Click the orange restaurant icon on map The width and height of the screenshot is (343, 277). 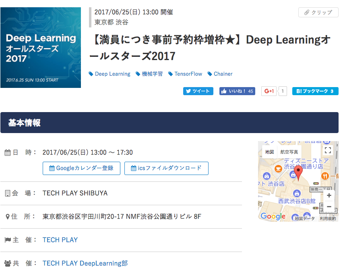325,176
